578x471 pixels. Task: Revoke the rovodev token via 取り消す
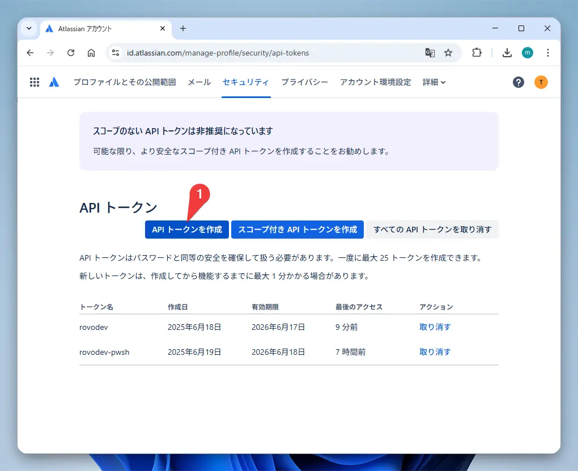(x=434, y=326)
